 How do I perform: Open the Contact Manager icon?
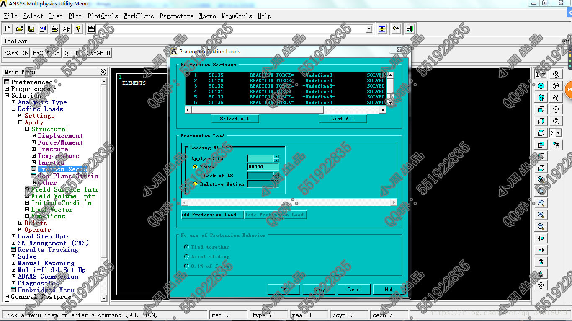410,29
